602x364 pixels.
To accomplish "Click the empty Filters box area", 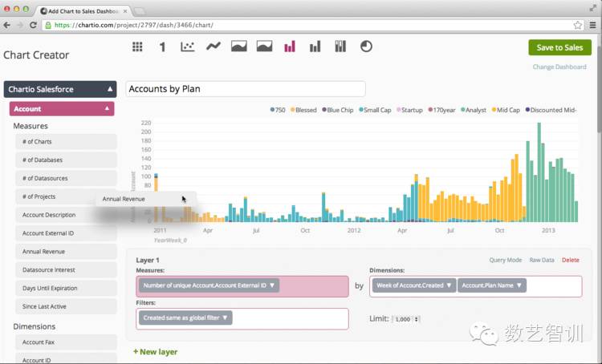I will pos(291,318).
